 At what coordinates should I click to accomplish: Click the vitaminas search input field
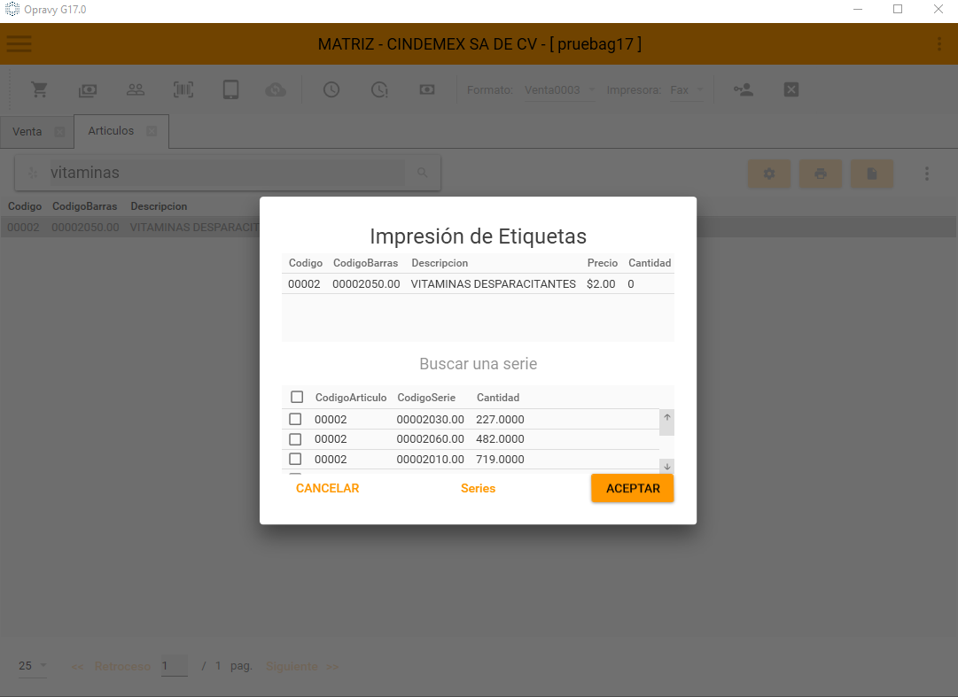[227, 173]
